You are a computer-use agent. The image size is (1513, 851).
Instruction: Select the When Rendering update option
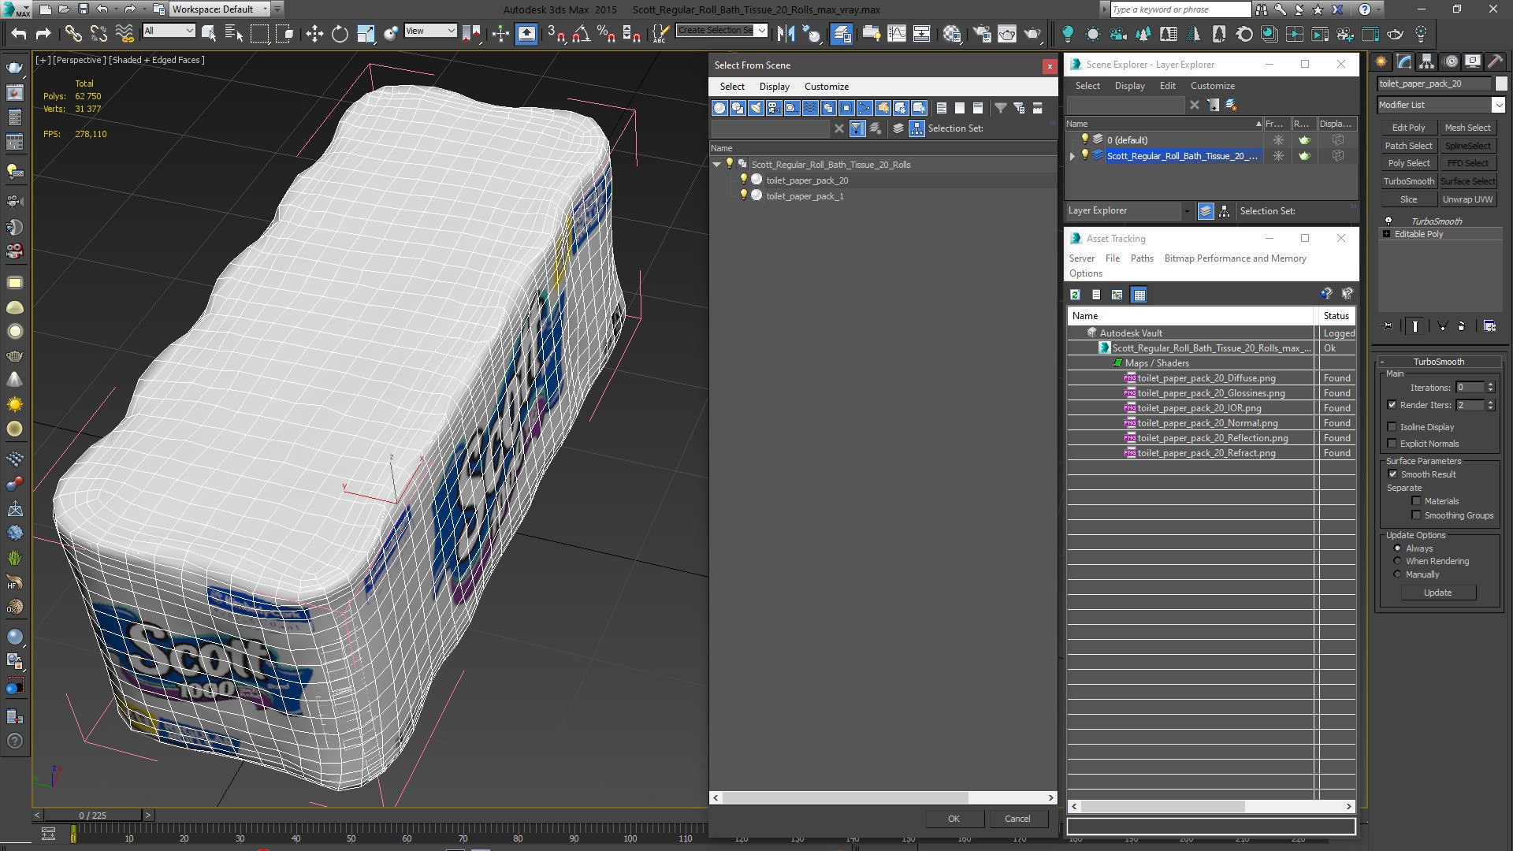tap(1398, 561)
